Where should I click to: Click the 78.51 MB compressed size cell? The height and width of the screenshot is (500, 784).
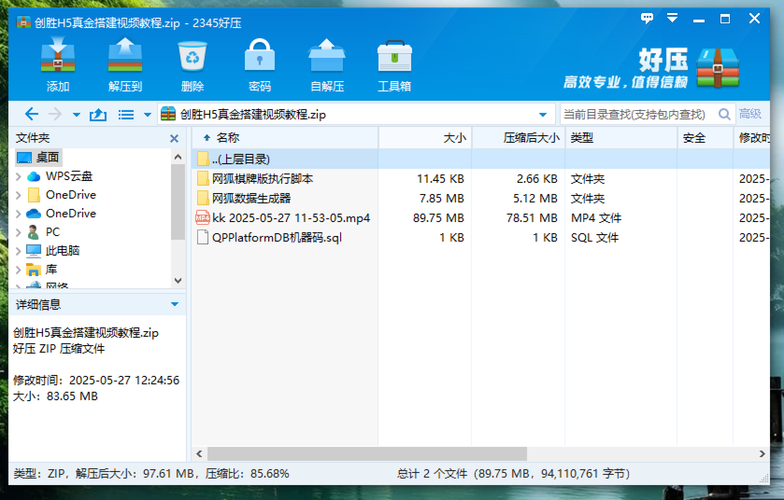pos(532,218)
